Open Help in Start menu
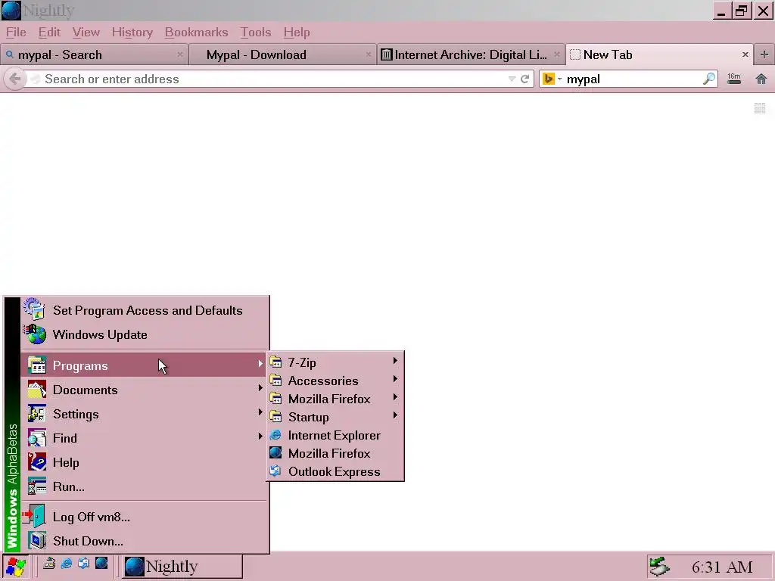 pyautogui.click(x=145, y=462)
